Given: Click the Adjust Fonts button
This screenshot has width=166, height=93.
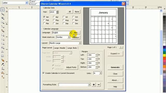Looking at the screenshot, I should pos(71,67).
